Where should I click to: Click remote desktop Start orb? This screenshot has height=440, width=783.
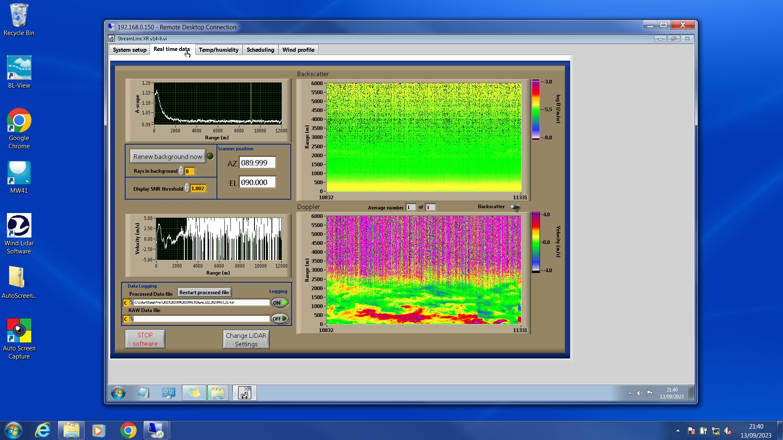click(118, 393)
